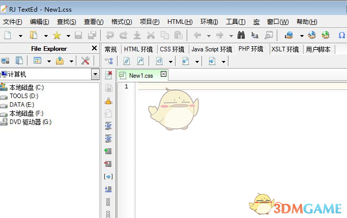The height and width of the screenshot is (218, 347).
Task: Click the computer icon in File Explorer toolbar
Action: click(5, 60)
